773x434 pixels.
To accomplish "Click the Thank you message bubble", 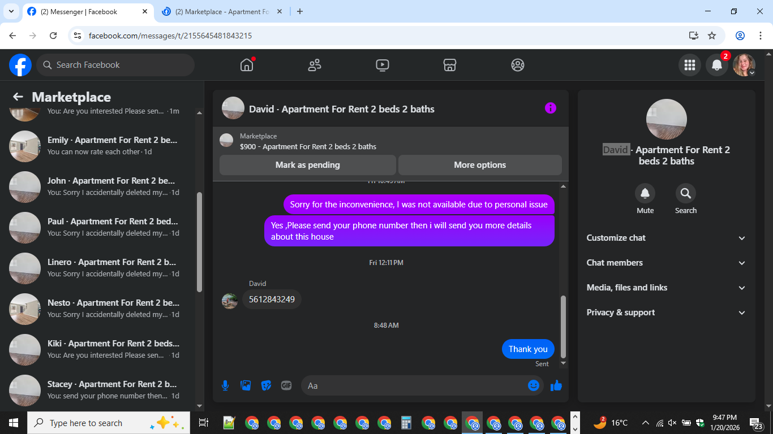I will coord(528,349).
